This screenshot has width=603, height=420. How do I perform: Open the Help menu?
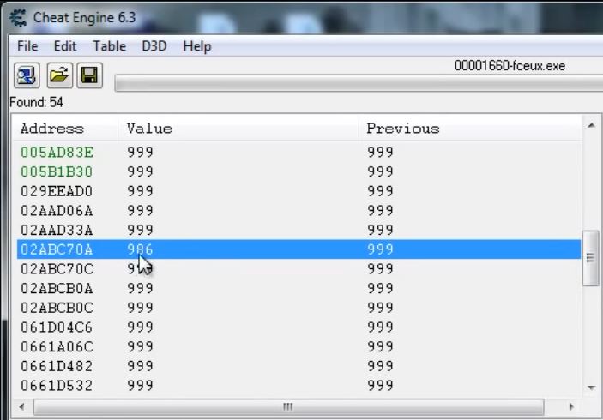(x=196, y=46)
